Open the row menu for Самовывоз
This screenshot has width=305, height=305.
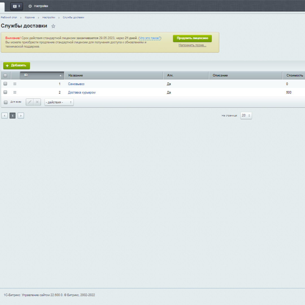coord(15,84)
